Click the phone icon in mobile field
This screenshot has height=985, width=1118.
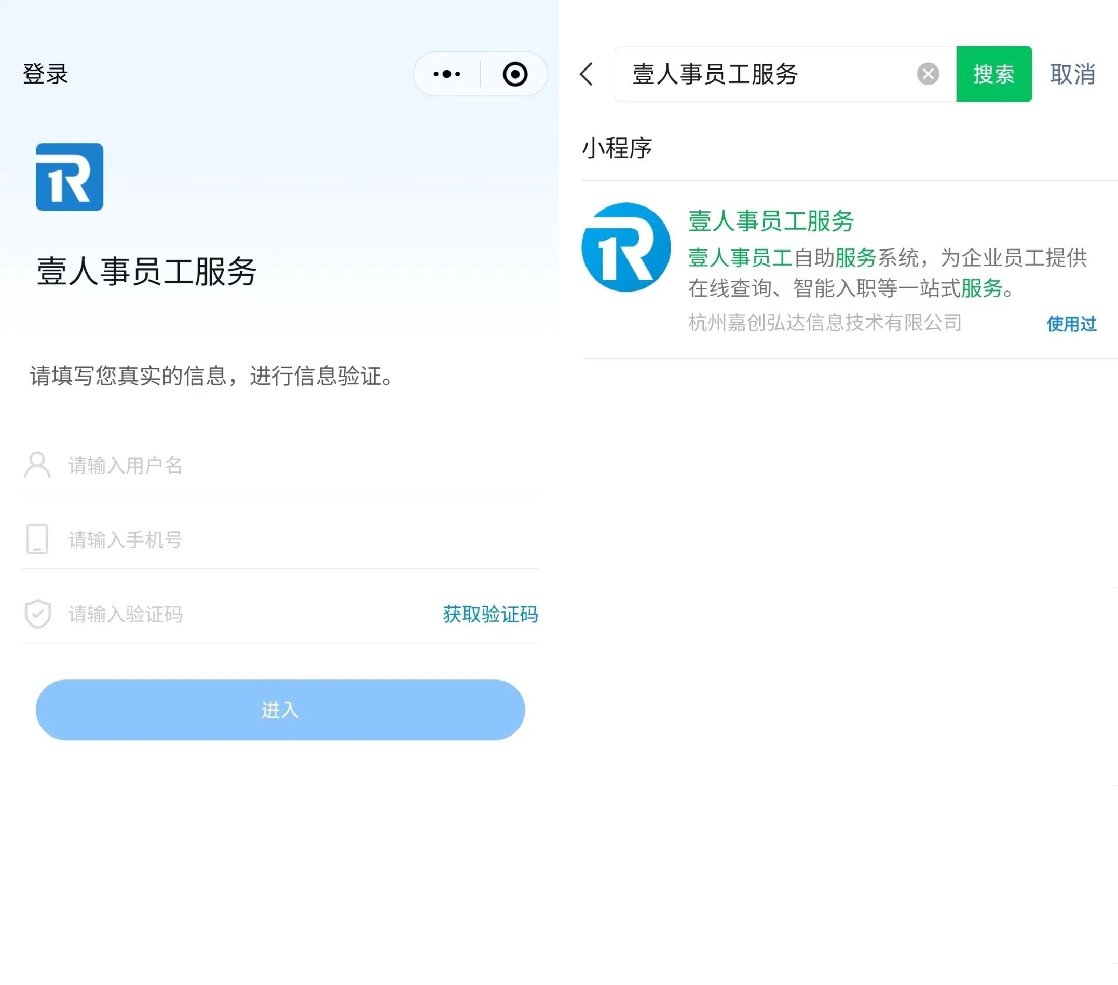point(37,539)
